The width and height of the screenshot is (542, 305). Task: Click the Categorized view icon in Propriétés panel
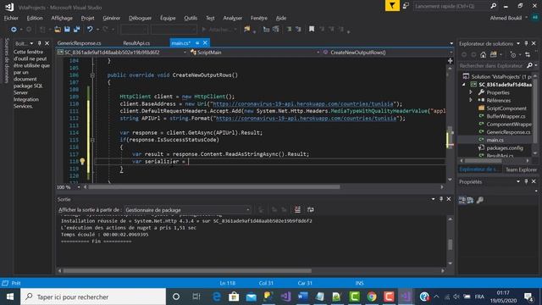coord(462,200)
